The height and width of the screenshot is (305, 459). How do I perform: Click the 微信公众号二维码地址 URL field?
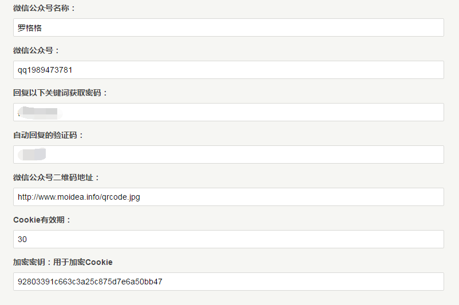[228, 197]
